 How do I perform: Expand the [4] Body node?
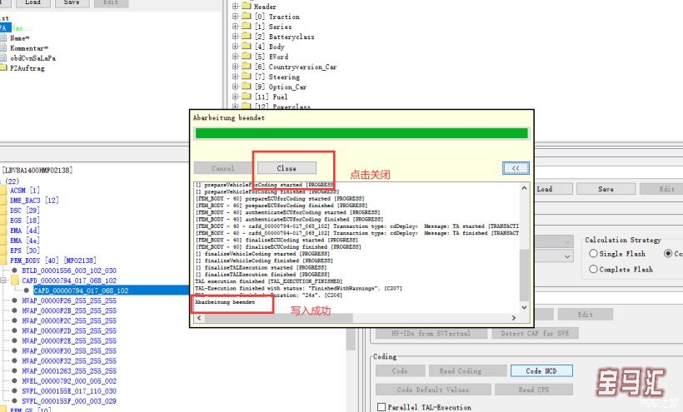tap(235, 47)
